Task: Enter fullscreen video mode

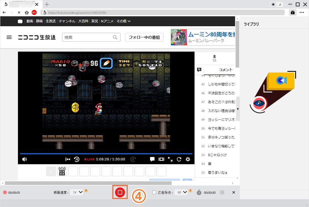Action: (170, 159)
